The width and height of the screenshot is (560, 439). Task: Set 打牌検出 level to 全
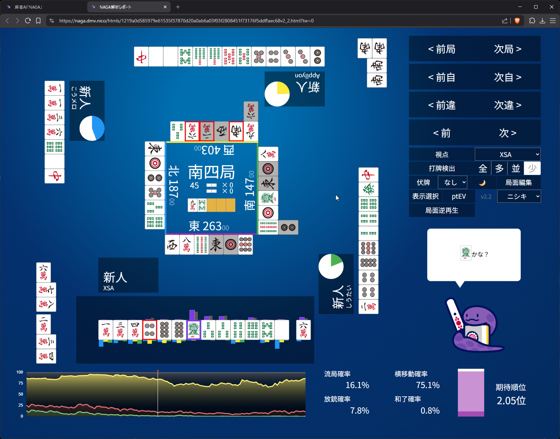pyautogui.click(x=483, y=168)
